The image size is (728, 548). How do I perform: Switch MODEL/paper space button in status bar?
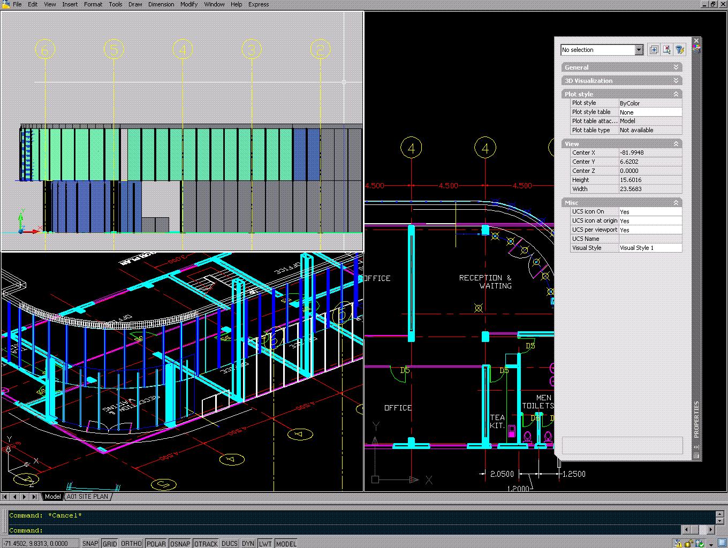click(286, 543)
